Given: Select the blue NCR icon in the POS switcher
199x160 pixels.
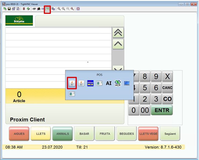Looking at the screenshot, I should pos(90,84).
